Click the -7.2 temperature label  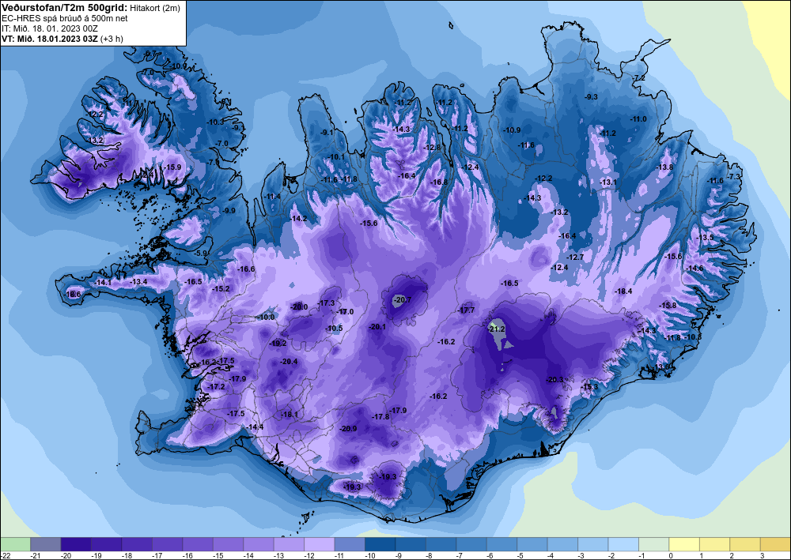(640, 78)
